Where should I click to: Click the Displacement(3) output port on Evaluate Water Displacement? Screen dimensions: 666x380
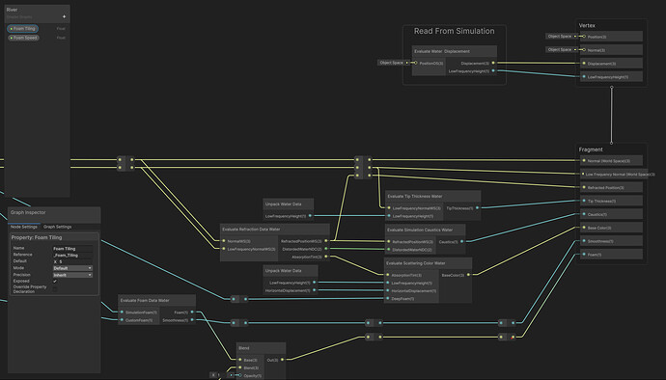(x=493, y=63)
